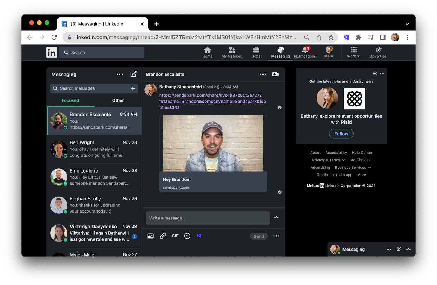The width and height of the screenshot is (437, 285).
Task: Click the Send button
Action: 259,236
